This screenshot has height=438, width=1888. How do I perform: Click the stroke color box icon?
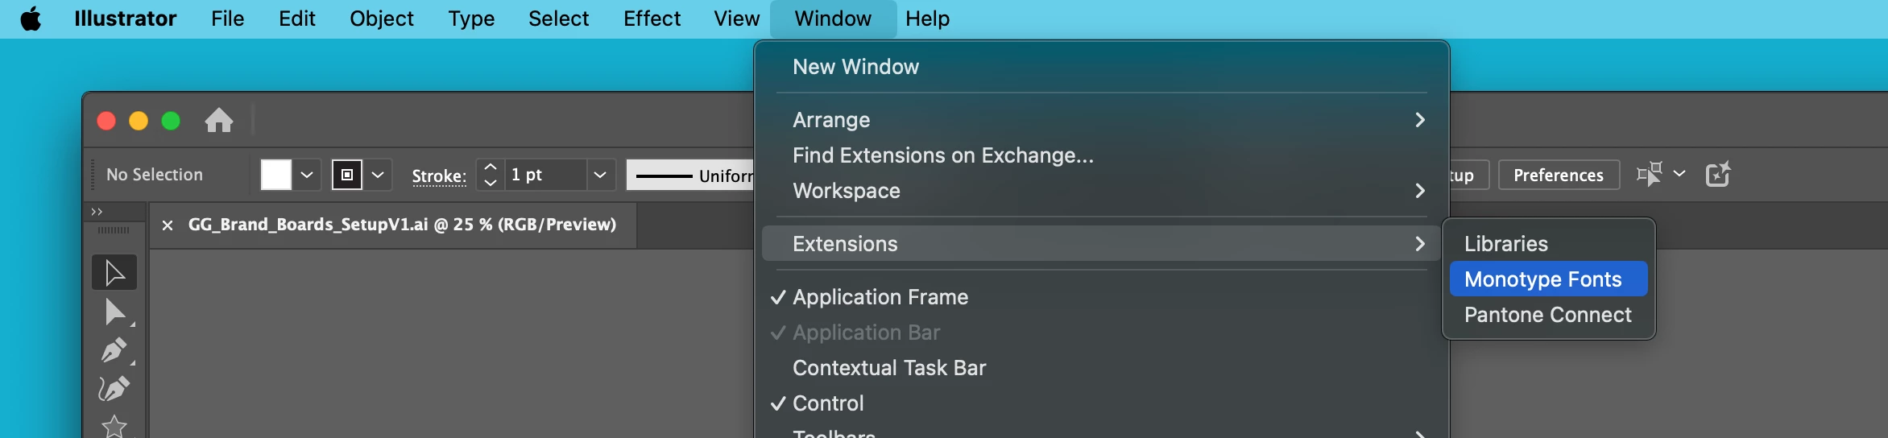point(347,175)
